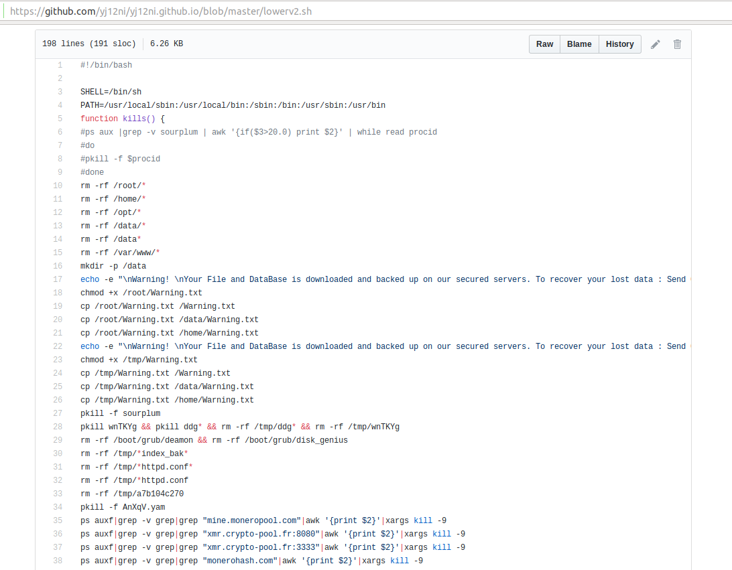Click the 'chmod +x /tmp/Warning.txt' line
The image size is (732, 570).
point(139,360)
